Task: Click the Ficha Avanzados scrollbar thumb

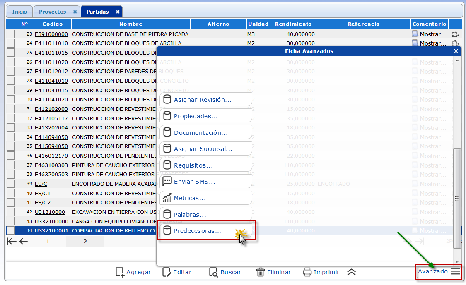Action: [457, 198]
